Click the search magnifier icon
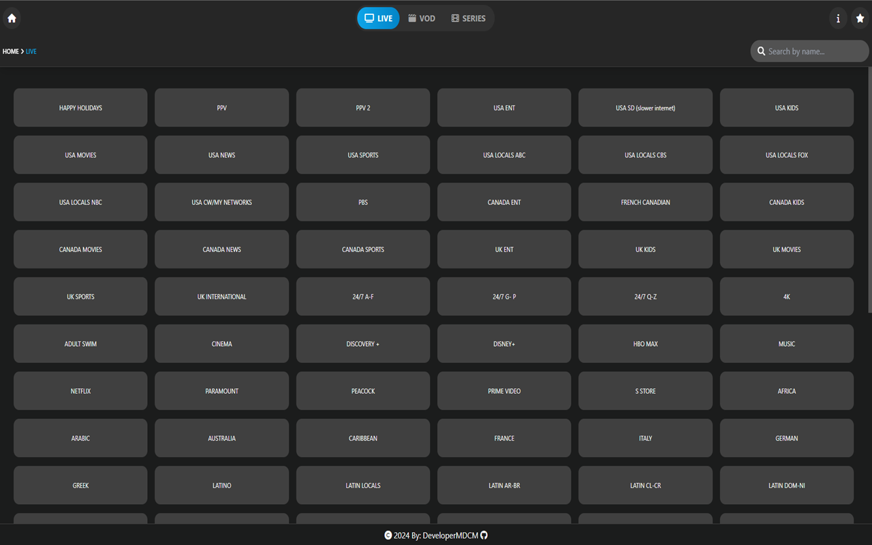Screen dimensions: 872x545 pos(761,50)
